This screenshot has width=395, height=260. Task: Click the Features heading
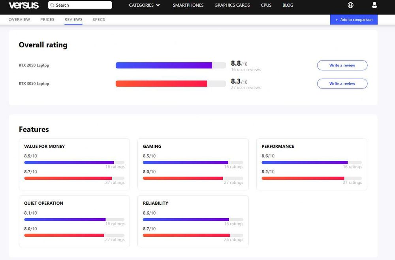coord(34,129)
